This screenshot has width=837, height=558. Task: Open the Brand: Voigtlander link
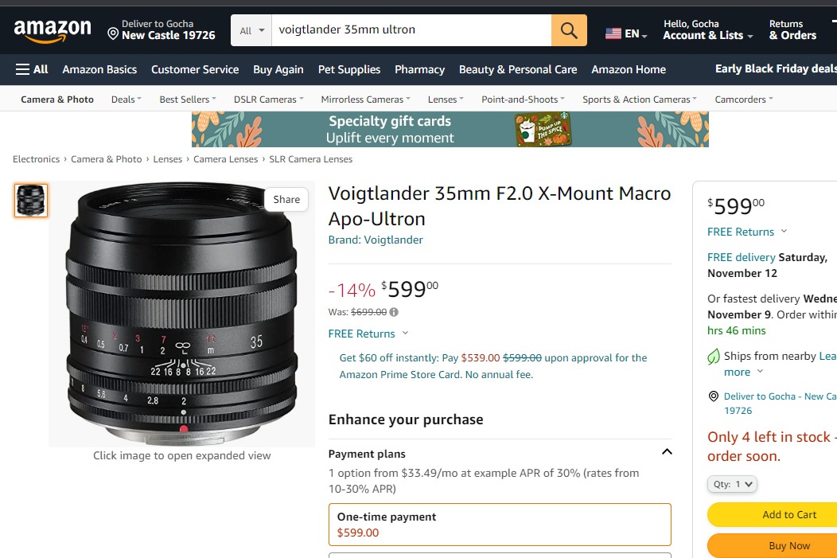coord(376,240)
